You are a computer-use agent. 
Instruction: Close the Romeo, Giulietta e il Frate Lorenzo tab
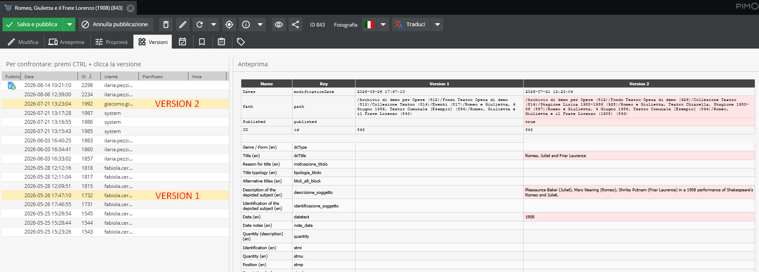(x=130, y=8)
